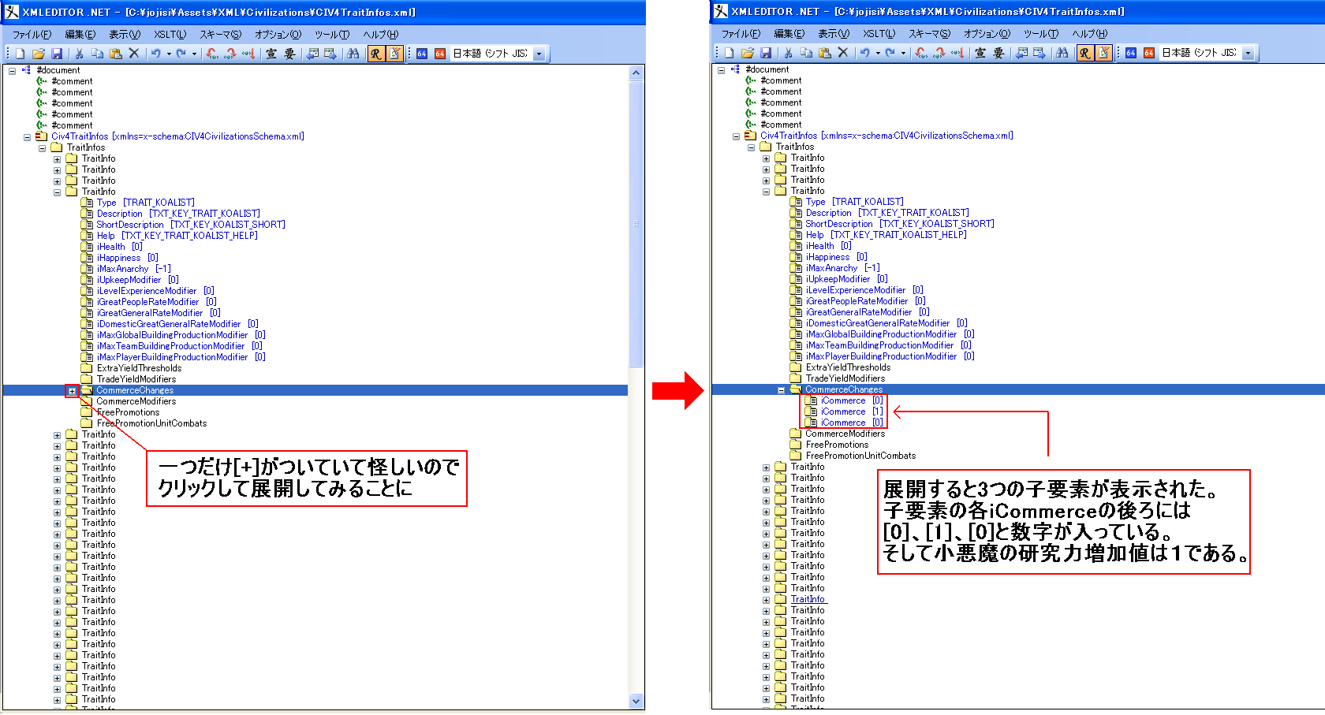Open ファイル(F) menu in left window
This screenshot has width=1325, height=715.
[x=32, y=35]
